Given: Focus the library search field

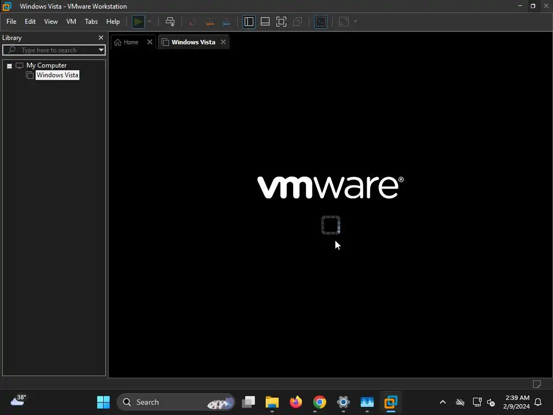Looking at the screenshot, I should pos(53,50).
